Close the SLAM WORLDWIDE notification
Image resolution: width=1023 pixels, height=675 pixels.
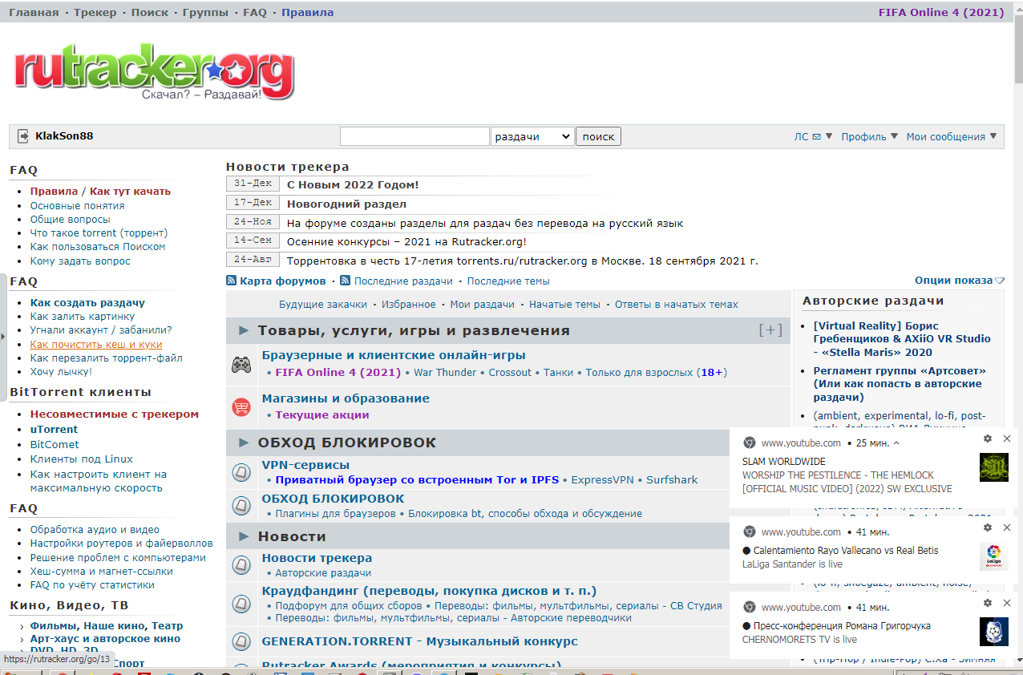pos(1007,439)
